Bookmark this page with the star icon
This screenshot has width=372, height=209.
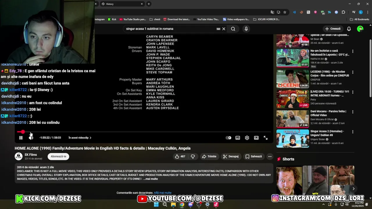[285, 12]
